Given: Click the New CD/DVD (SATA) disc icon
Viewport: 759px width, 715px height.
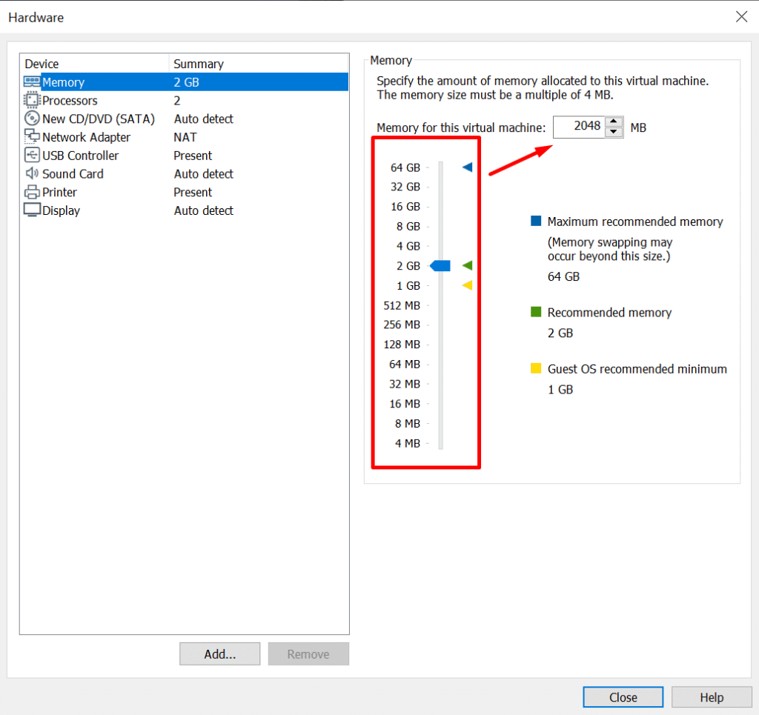Looking at the screenshot, I should pos(33,119).
